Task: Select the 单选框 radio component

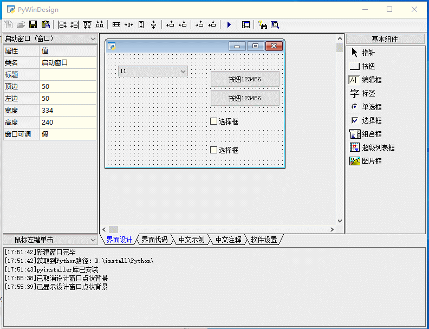Action: [366, 107]
